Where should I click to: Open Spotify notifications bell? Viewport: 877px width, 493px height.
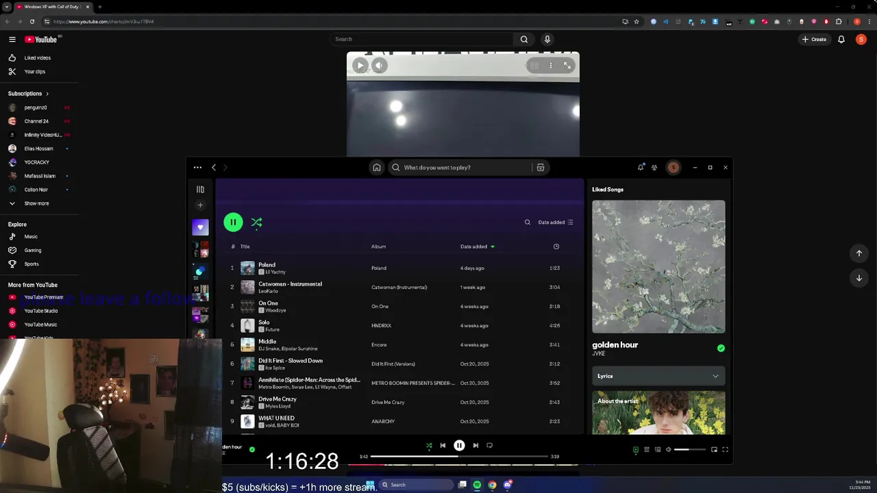(x=641, y=167)
